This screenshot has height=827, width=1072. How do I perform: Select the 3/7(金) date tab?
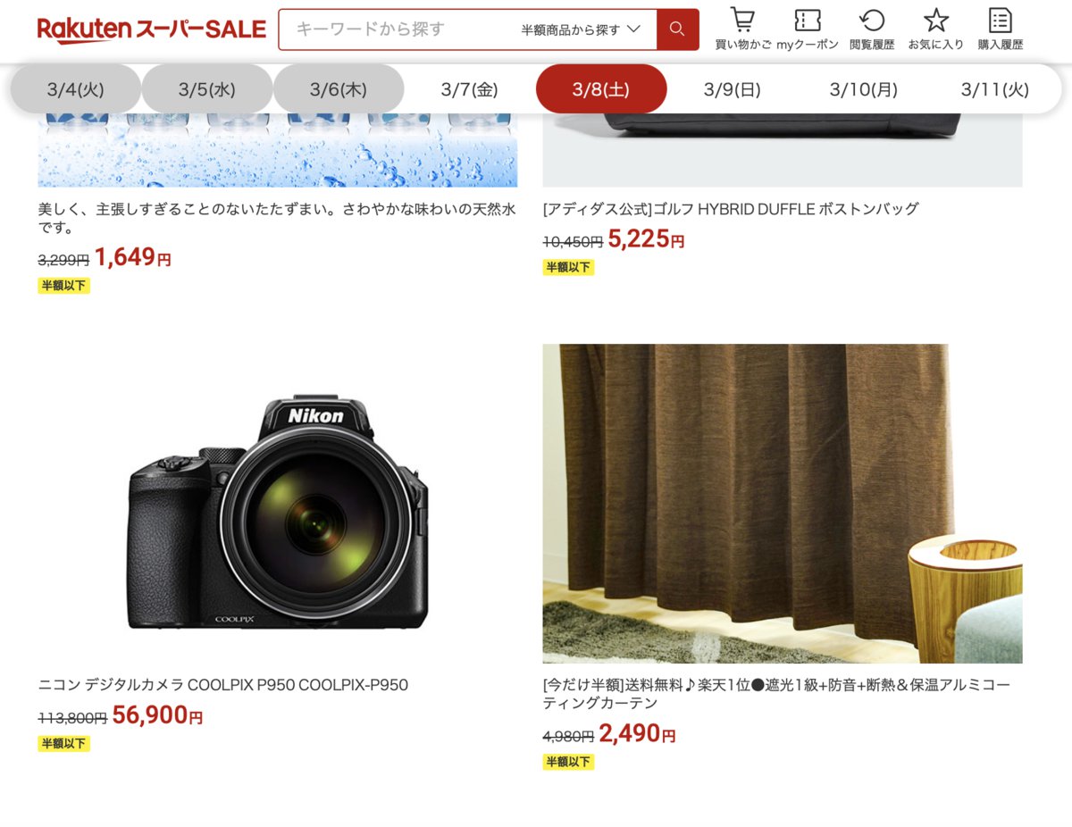470,89
